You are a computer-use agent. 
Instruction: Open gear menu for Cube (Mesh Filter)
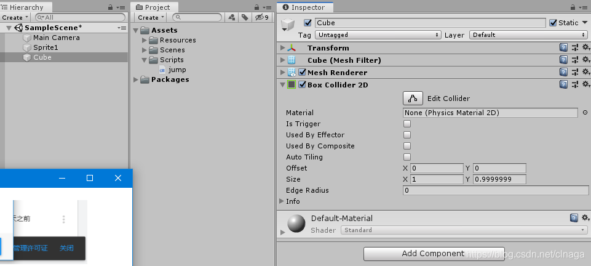[x=585, y=60]
